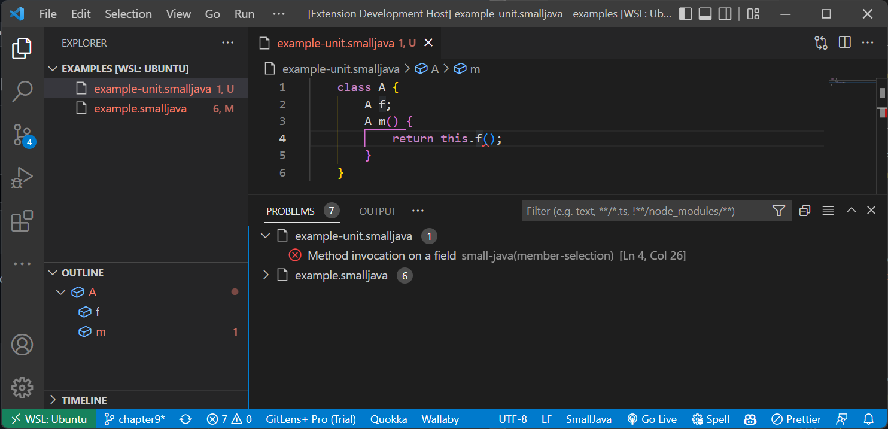Open Run and Debug view
Viewport: 888px width, 429px height.
[x=22, y=178]
